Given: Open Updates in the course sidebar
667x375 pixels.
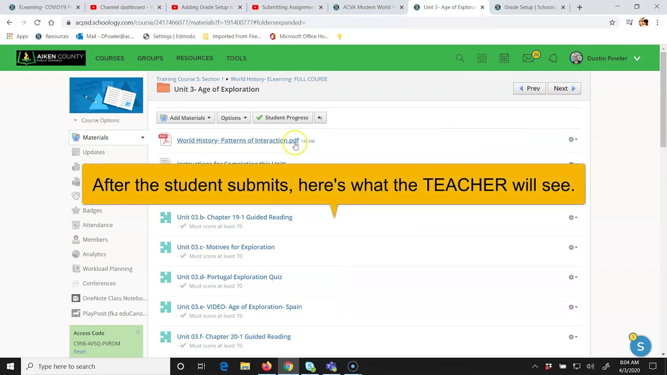Looking at the screenshot, I should (x=94, y=152).
